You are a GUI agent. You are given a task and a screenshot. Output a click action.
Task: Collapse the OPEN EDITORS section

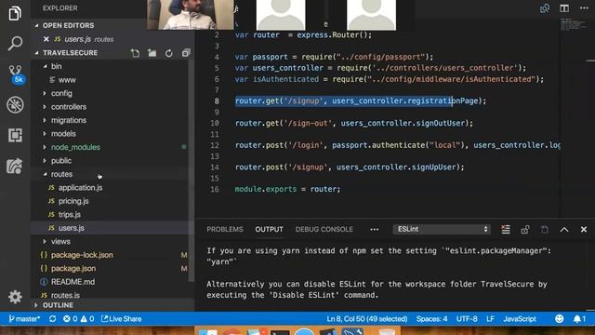coord(68,25)
